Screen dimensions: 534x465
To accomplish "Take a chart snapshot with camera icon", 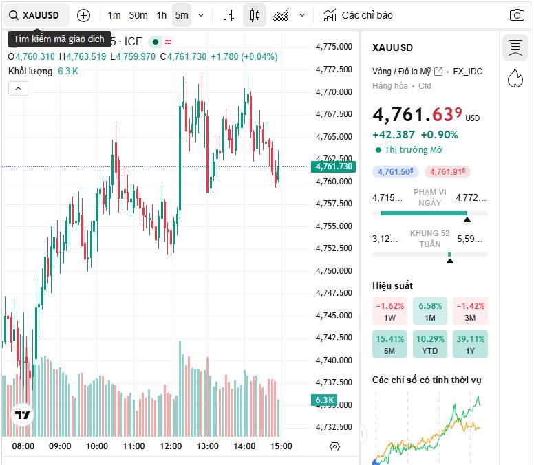I will (x=517, y=15).
